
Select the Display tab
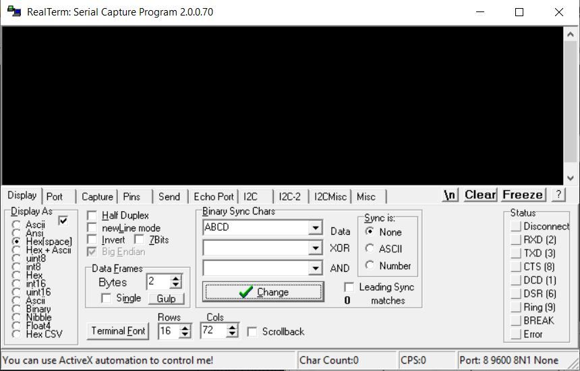[x=22, y=196]
